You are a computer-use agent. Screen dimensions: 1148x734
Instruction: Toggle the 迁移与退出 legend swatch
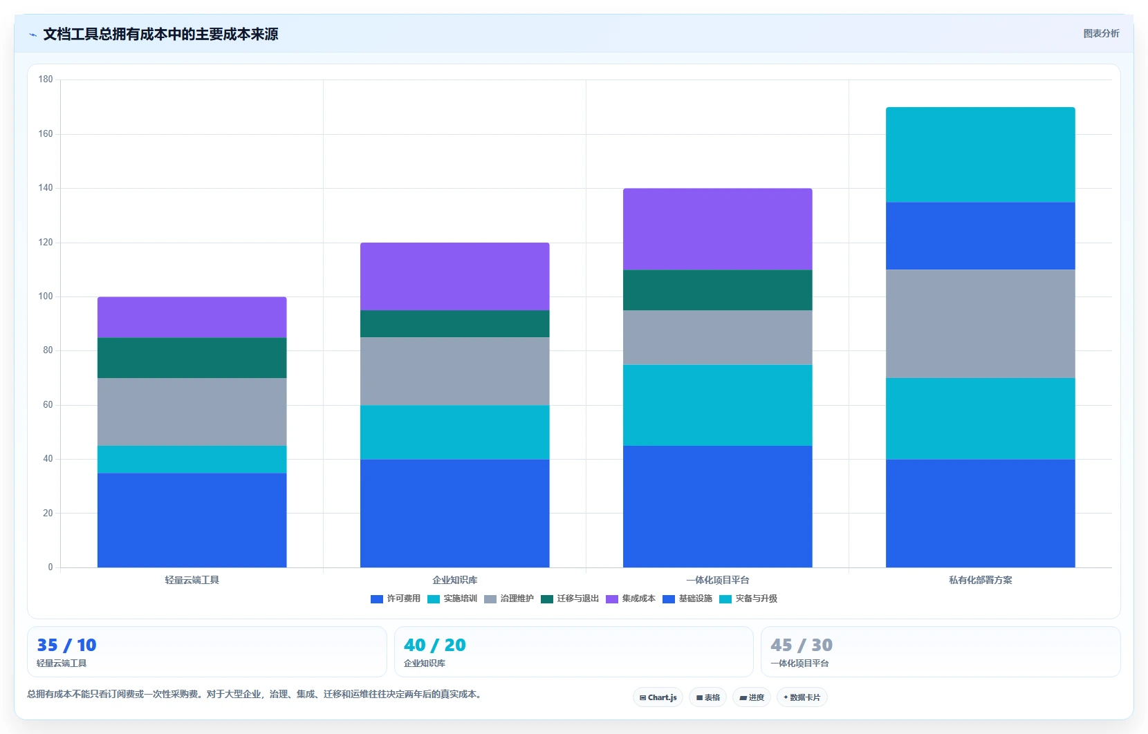[547, 599]
